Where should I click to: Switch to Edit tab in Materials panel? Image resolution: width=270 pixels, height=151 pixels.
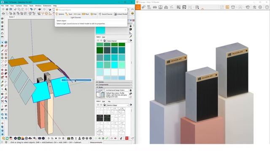point(103,37)
